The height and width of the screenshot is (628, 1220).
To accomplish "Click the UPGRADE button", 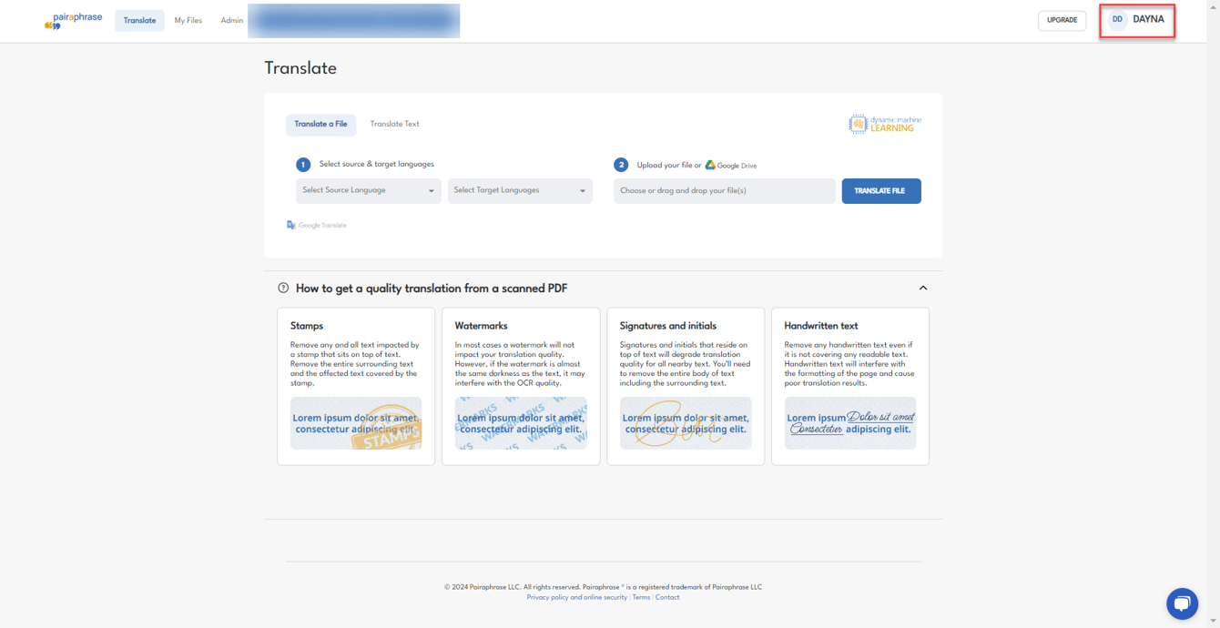I will pos(1062,20).
